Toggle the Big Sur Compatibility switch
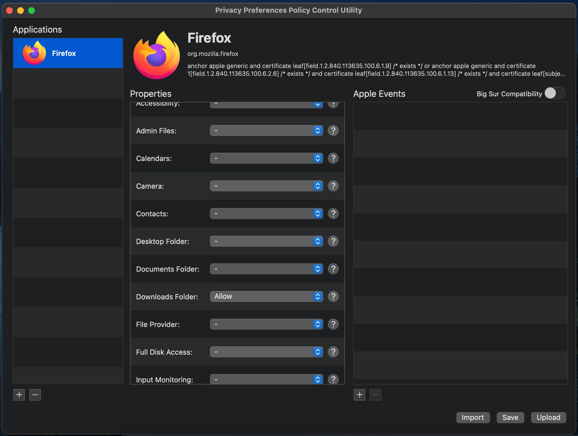578x436 pixels. tap(554, 93)
